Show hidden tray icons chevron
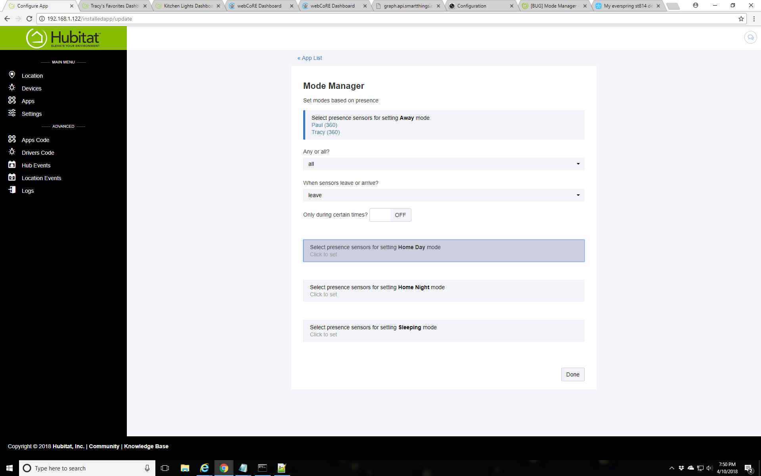Viewport: 761px width, 476px height. click(x=671, y=468)
